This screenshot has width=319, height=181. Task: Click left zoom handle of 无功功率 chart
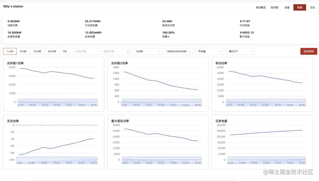pyautogui.click(x=17, y=161)
